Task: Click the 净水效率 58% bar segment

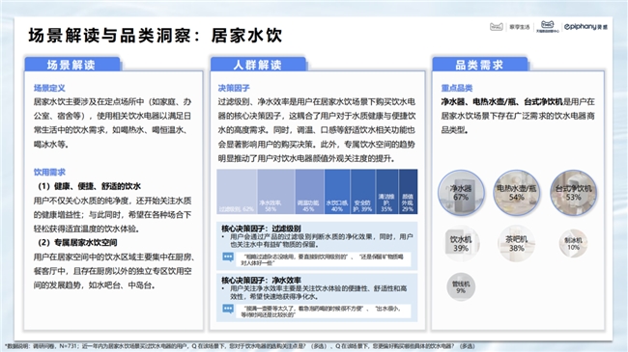Action: tap(276, 192)
